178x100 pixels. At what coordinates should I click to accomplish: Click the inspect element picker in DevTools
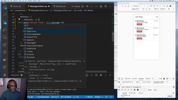(x=119, y=79)
